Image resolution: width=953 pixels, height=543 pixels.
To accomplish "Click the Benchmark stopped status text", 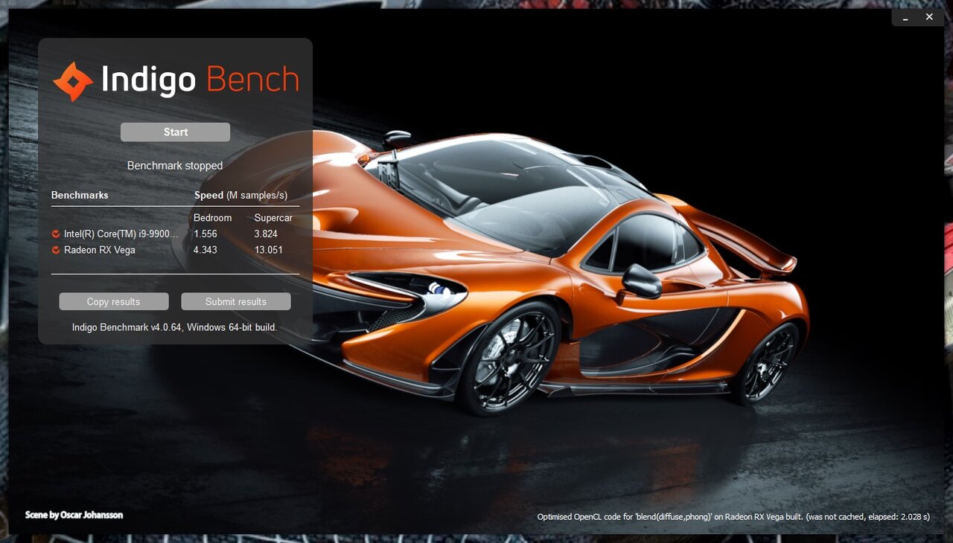I will [x=175, y=166].
